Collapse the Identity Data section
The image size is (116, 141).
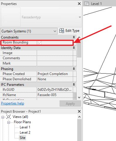pyautogui.click(x=74, y=48)
